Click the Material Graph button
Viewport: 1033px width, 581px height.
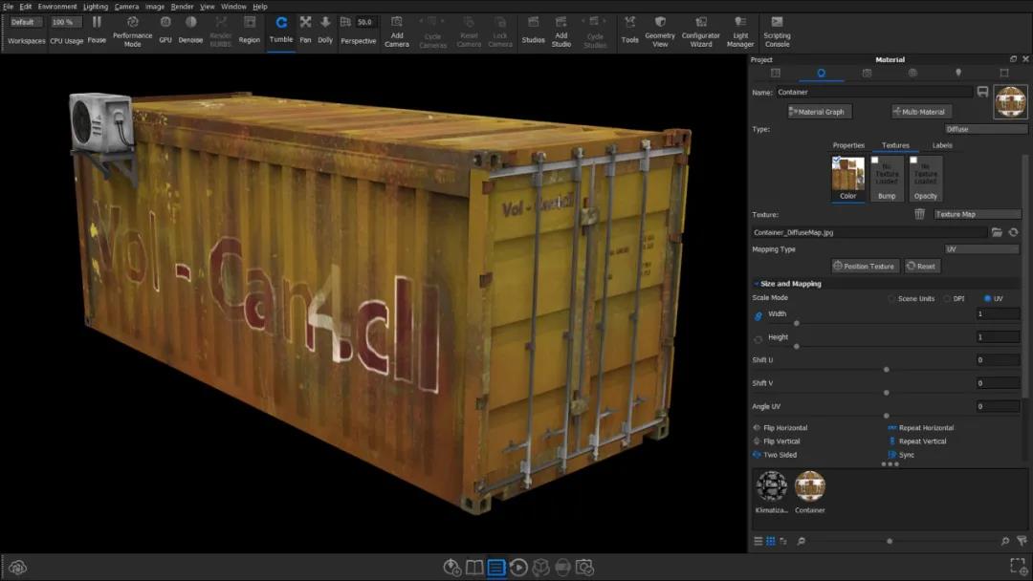coord(820,112)
